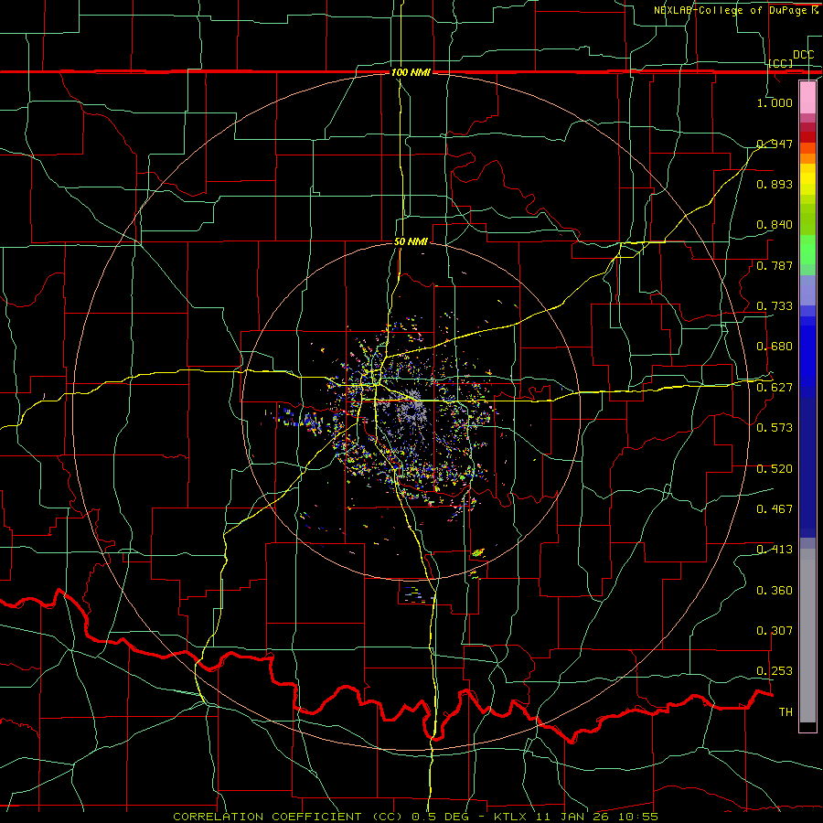Viewport: 823px width, 823px height.
Task: Select the 0.360 scale value
Action: click(775, 591)
